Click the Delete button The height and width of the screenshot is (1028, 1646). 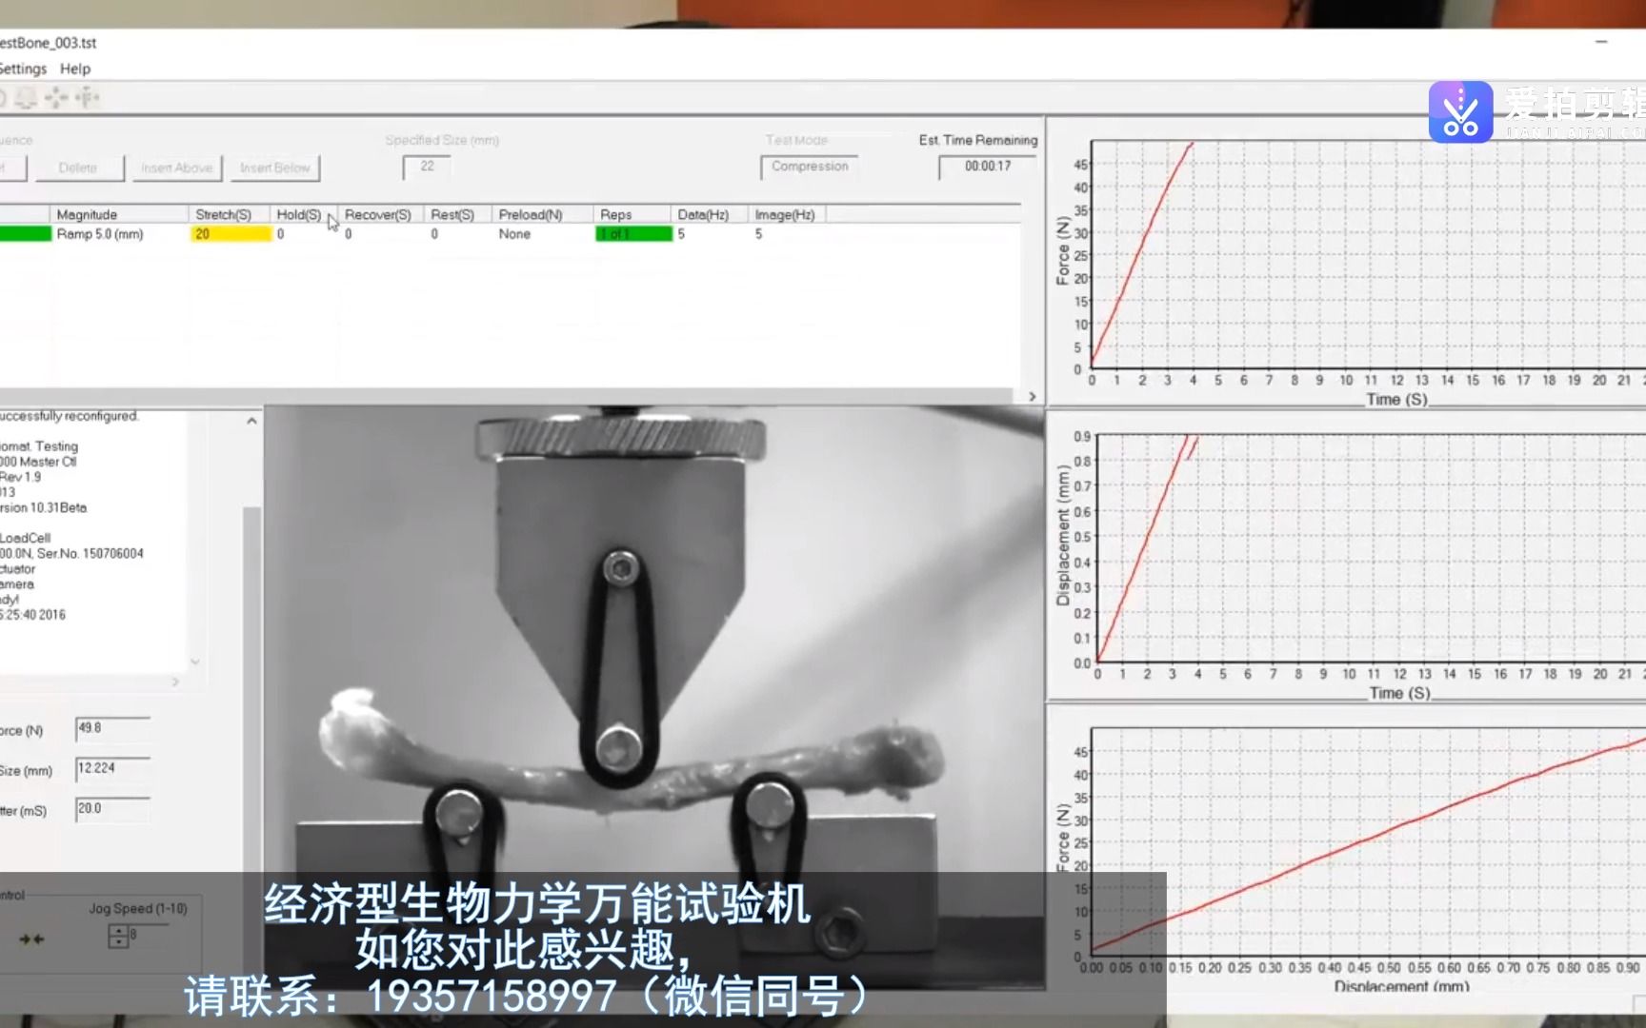point(78,168)
